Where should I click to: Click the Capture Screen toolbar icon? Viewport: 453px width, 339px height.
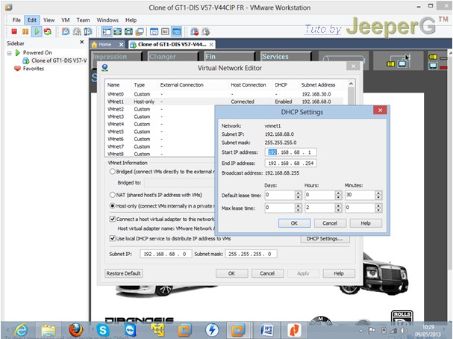(195, 31)
